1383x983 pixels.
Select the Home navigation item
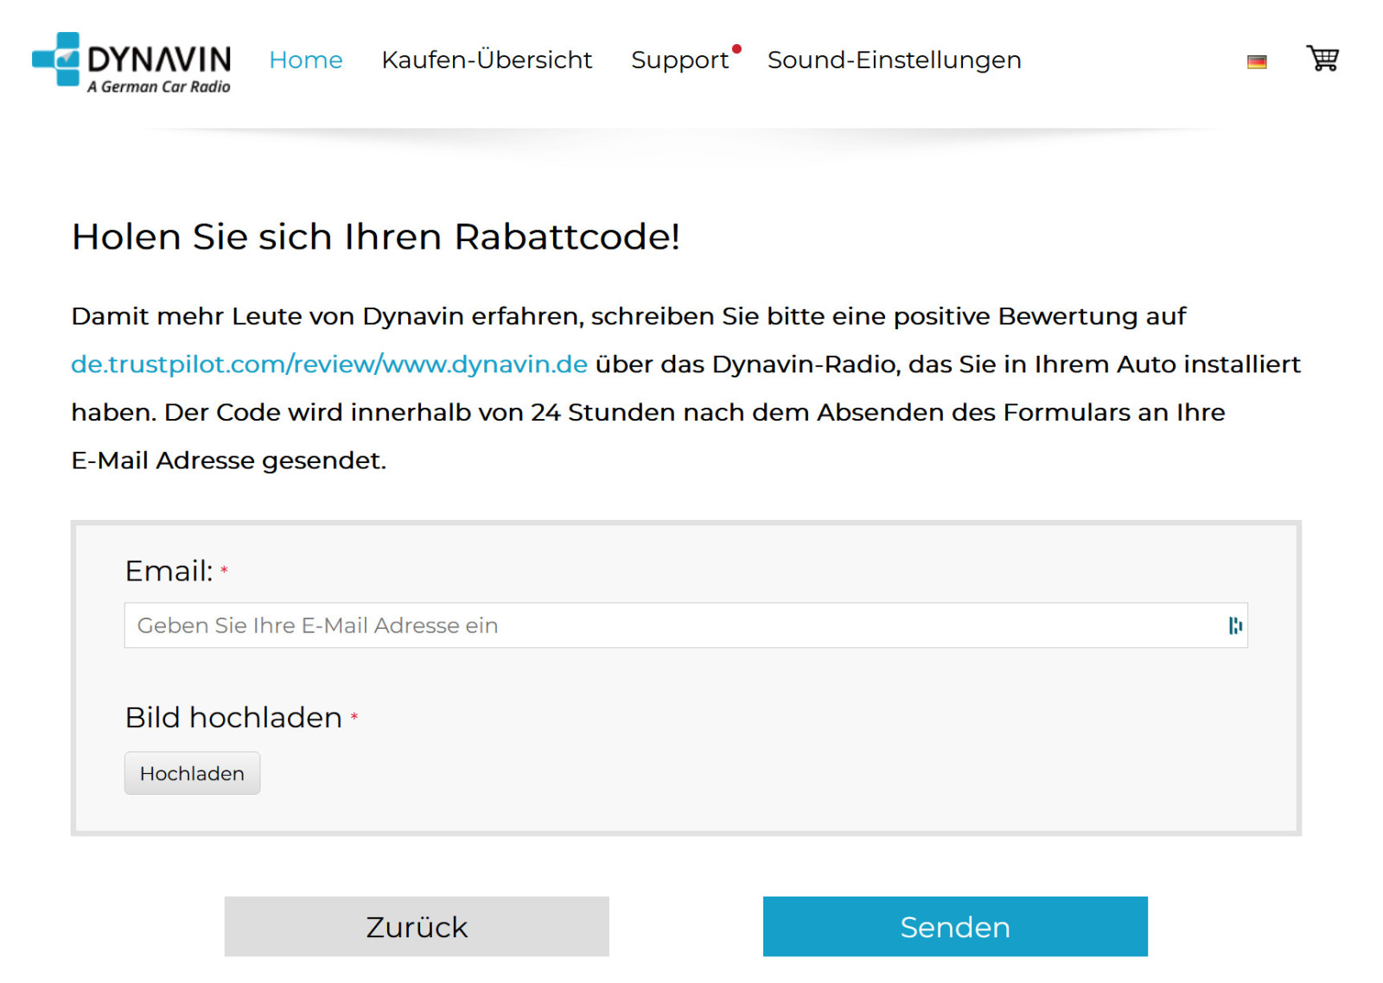tap(305, 60)
